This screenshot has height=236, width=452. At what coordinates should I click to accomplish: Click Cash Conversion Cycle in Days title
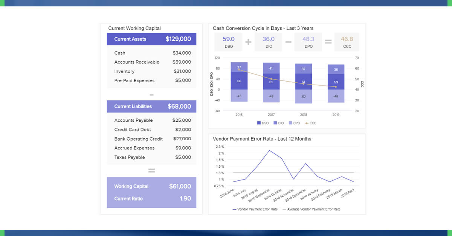[x=263, y=28]
